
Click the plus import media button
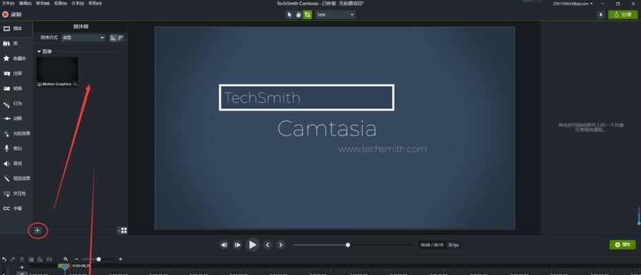38,230
